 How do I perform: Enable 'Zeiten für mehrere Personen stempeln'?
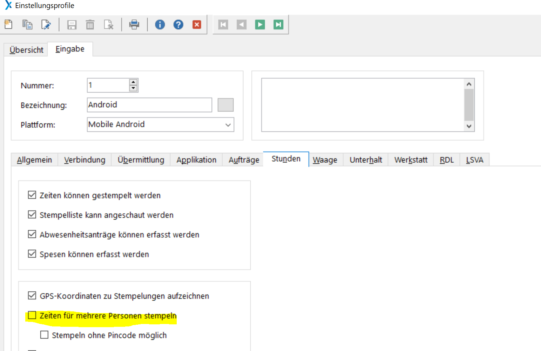click(32, 315)
